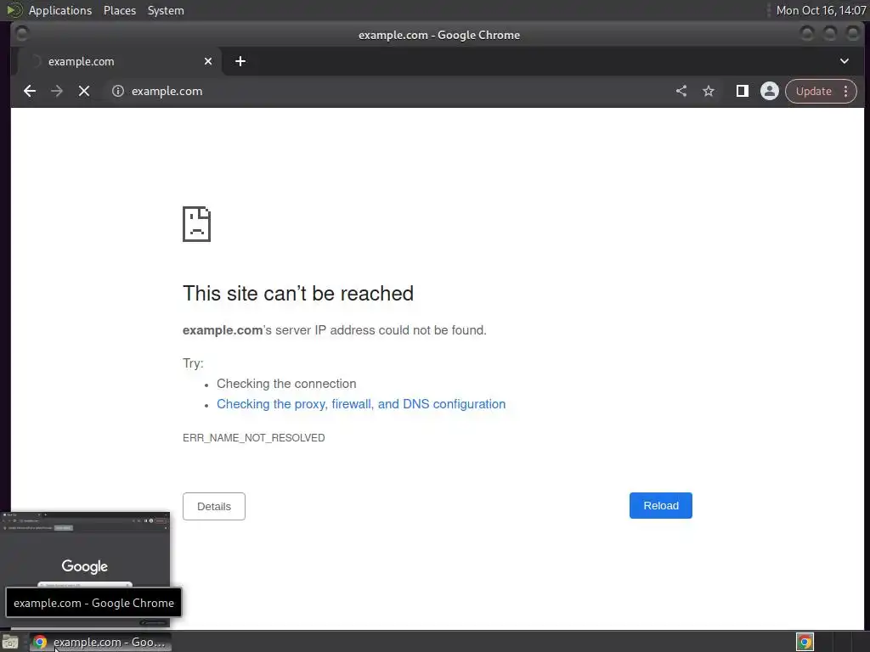
Task: Click the sad page error icon
Action: [196, 224]
